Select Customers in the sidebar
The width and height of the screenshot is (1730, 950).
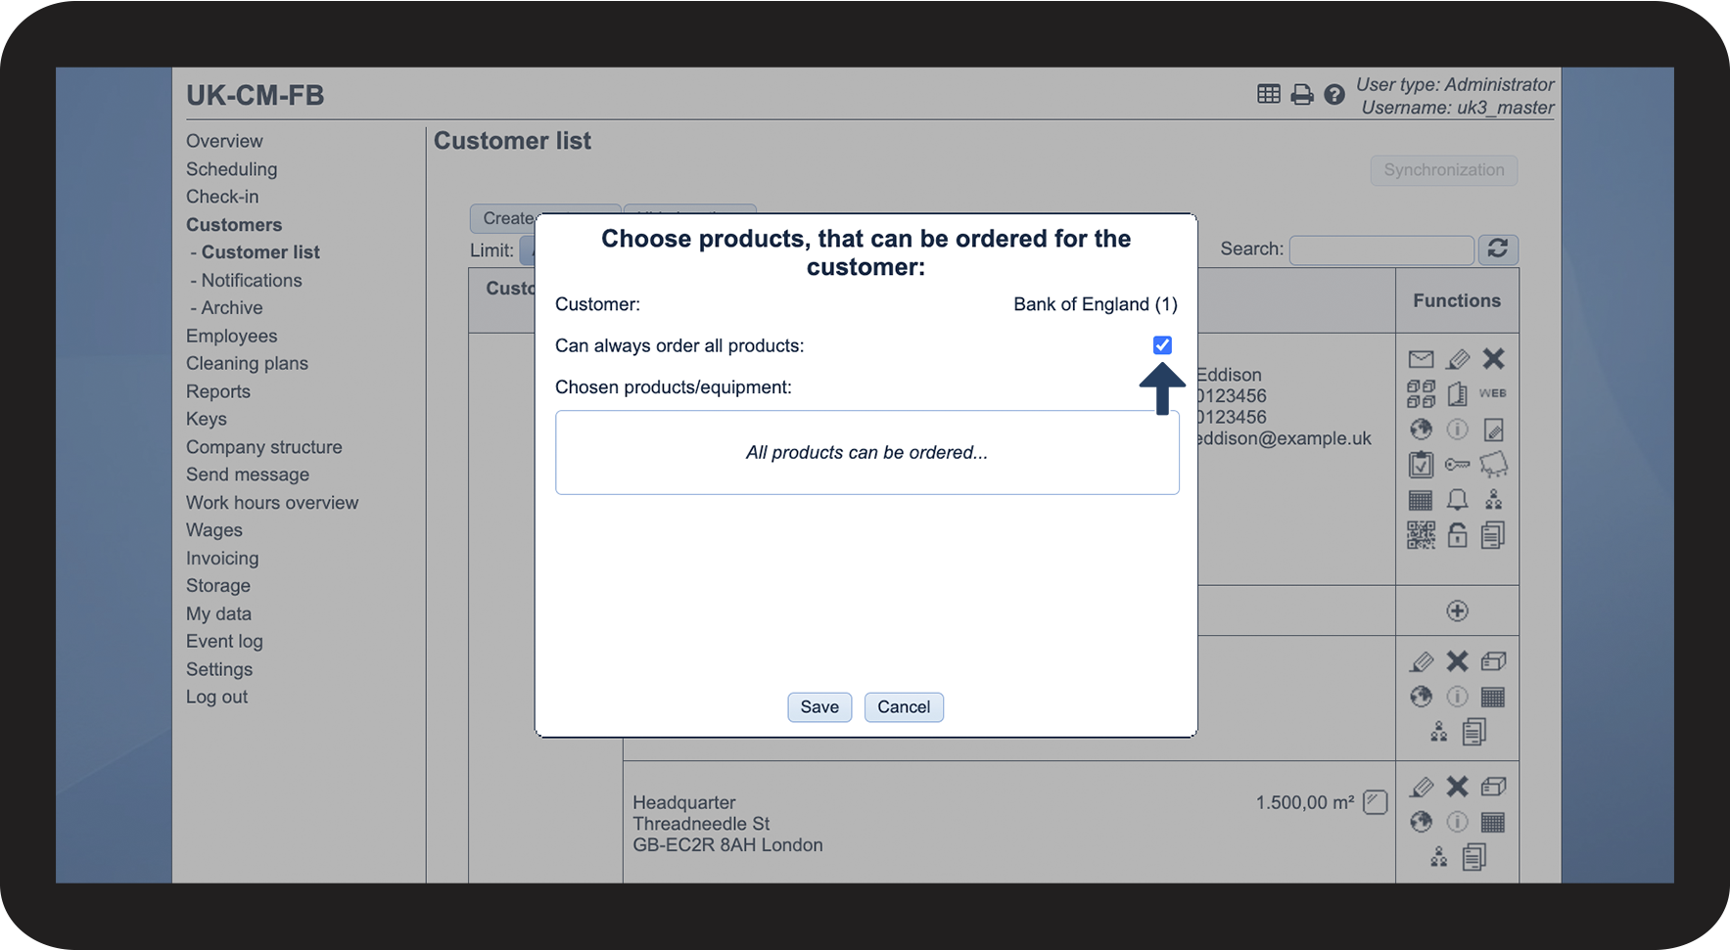point(234,225)
